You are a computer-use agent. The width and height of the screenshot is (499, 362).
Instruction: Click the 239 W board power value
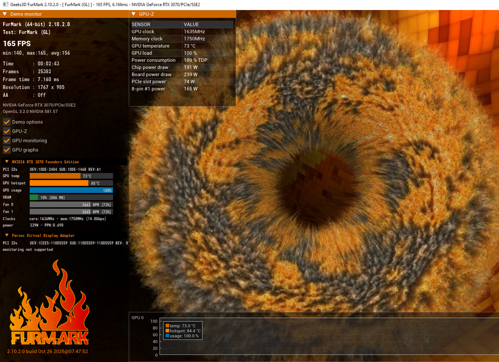coord(191,74)
